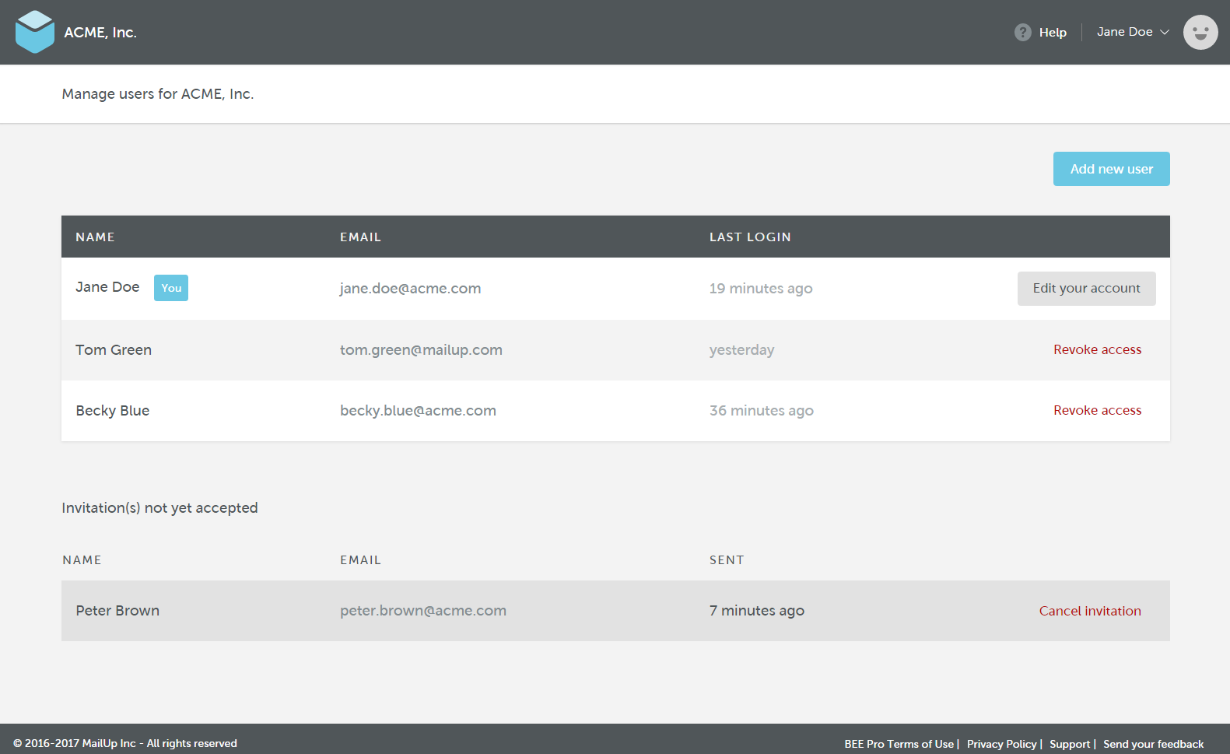This screenshot has width=1230, height=754.
Task: Select the Peter Brown invitation row name
Action: coord(117,611)
